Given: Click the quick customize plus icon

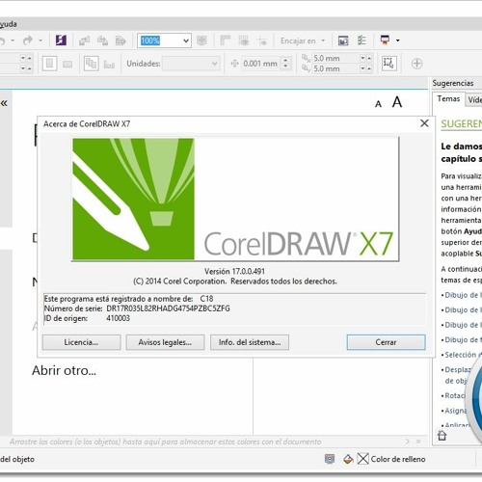Looking at the screenshot, I should 416,64.
